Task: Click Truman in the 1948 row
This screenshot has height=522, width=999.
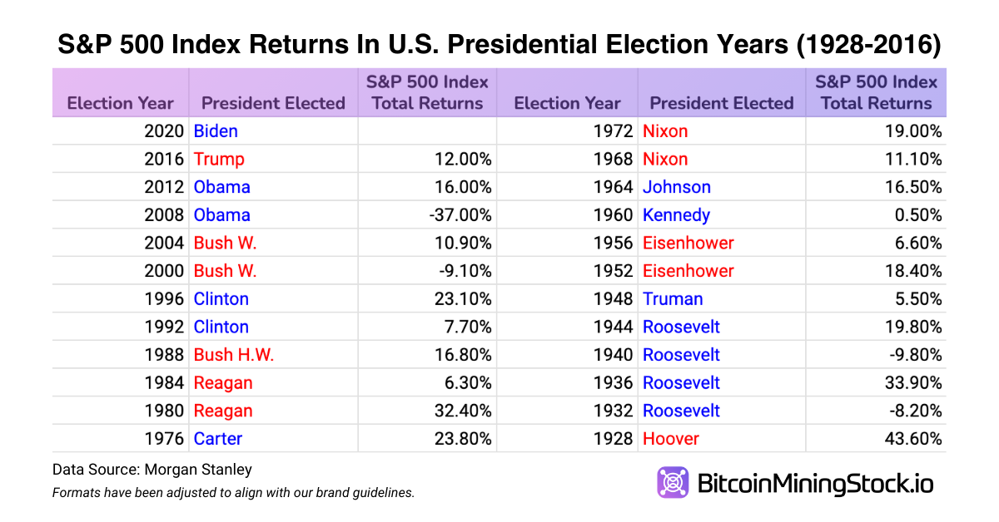Action: pyautogui.click(x=673, y=299)
